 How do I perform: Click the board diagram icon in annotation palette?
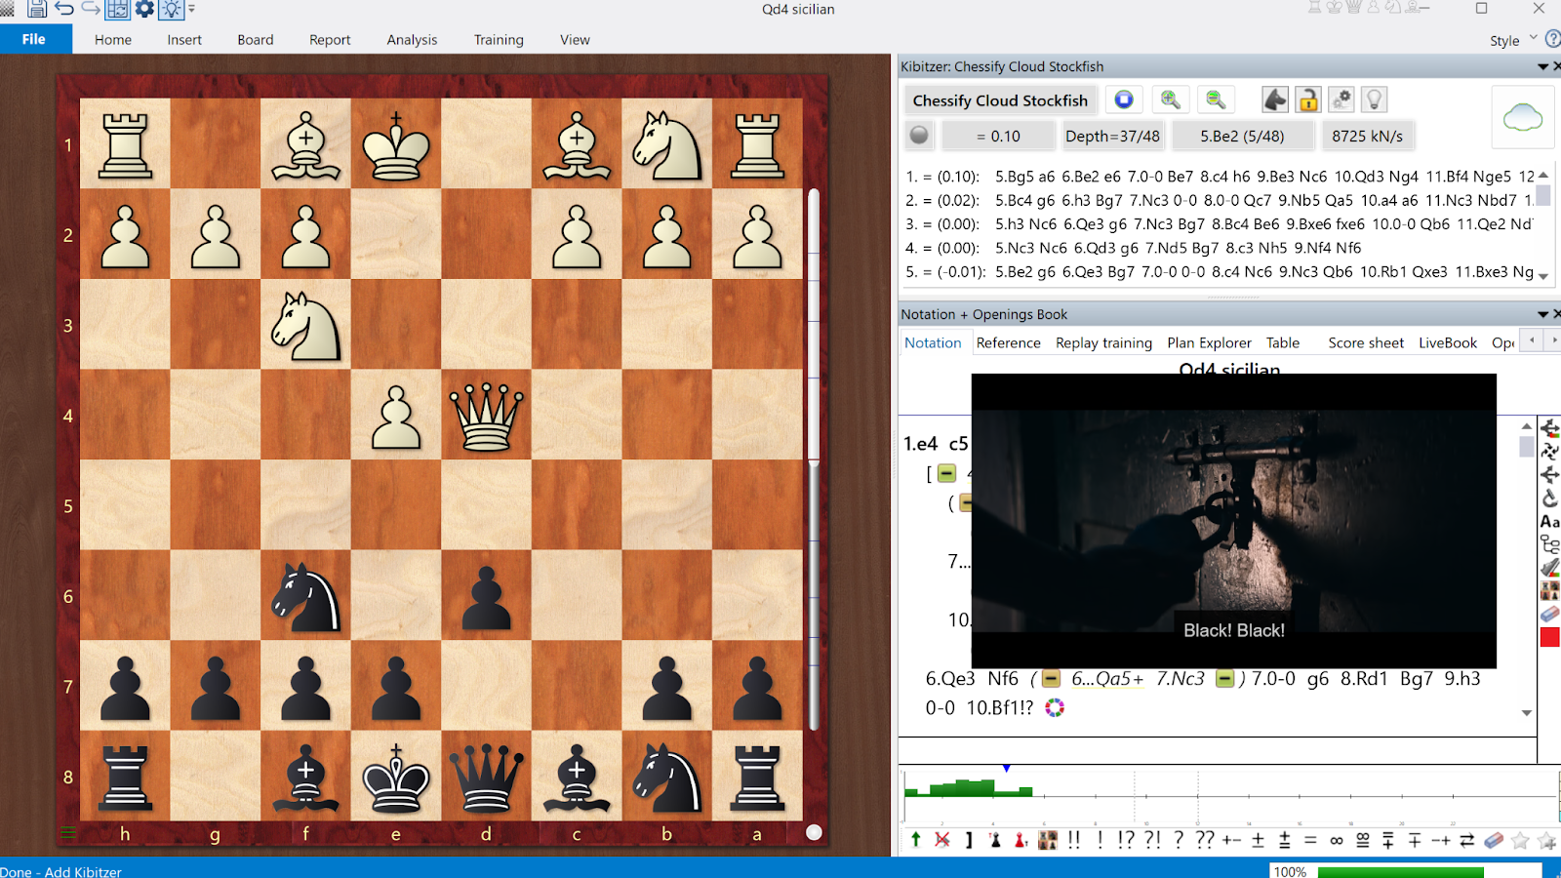click(x=1048, y=839)
